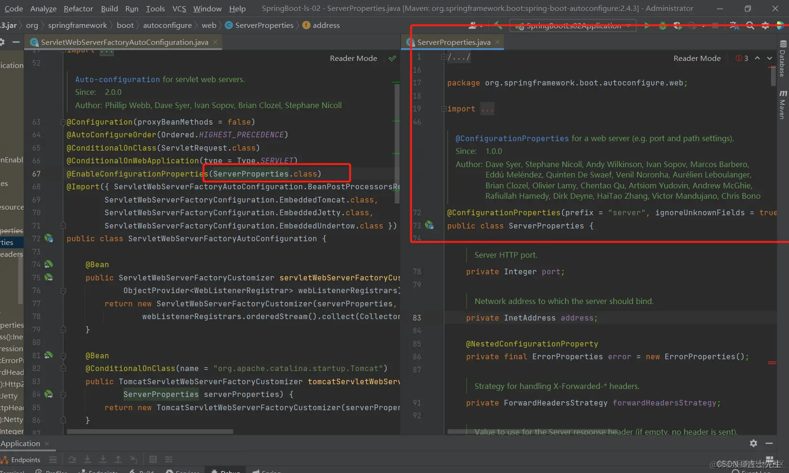789x473 pixels.
Task: Toggle the fold marker on line 84
Action: click(x=63, y=394)
